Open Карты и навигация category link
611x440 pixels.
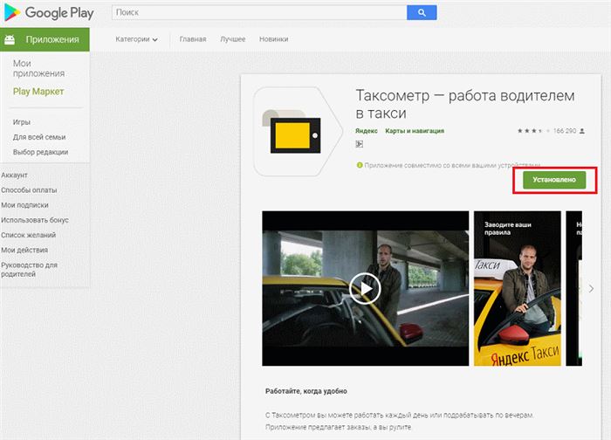pyautogui.click(x=415, y=131)
